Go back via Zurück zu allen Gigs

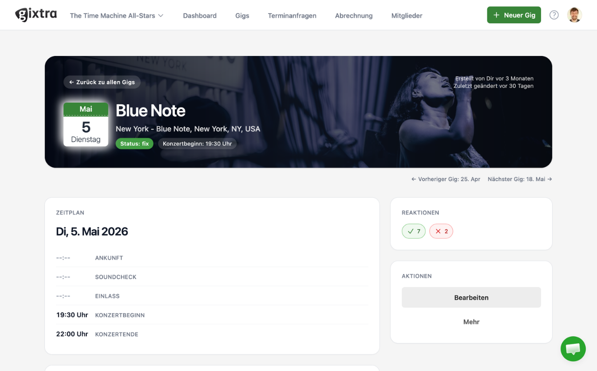pos(102,82)
